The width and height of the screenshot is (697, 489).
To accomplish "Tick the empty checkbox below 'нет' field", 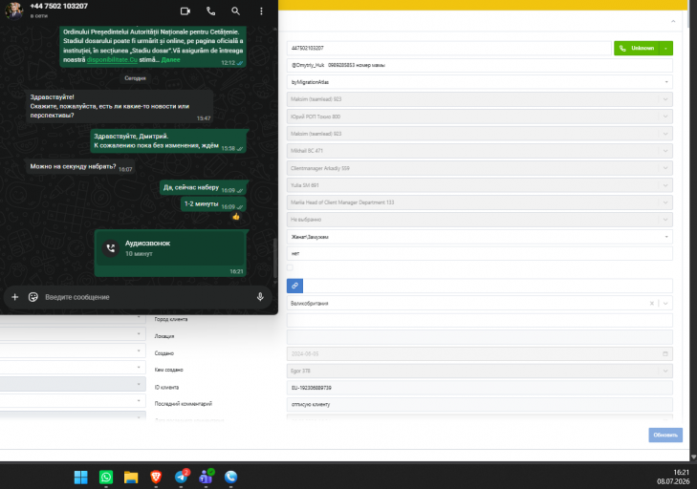I will click(x=291, y=267).
